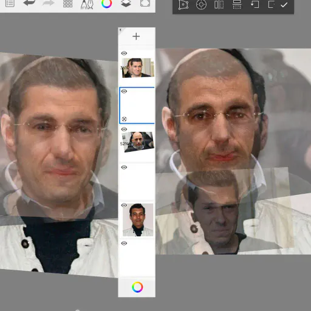The width and height of the screenshot is (311, 311).
Task: Open the brush library grid
Action: pyautogui.click(x=67, y=3)
